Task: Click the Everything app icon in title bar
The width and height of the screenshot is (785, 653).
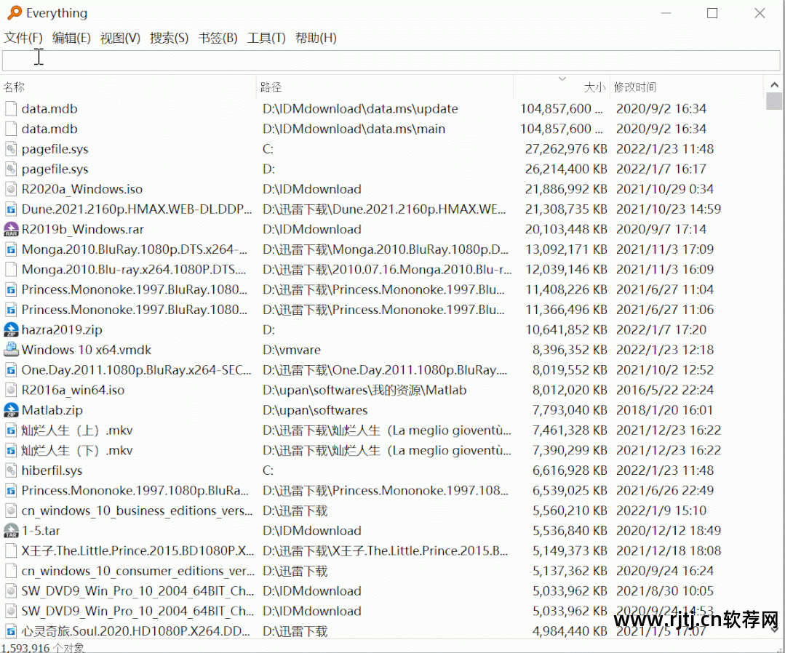Action: point(14,13)
